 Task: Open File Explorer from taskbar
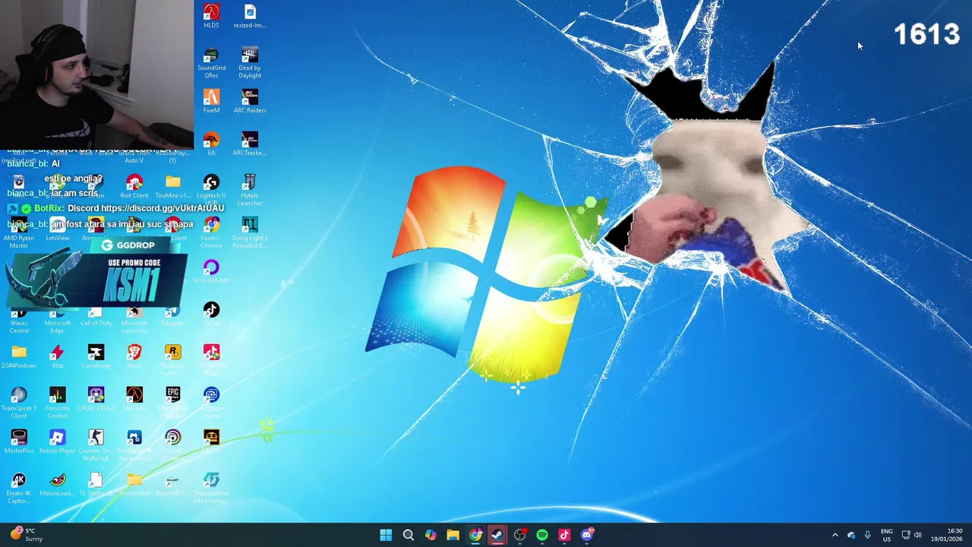[453, 535]
